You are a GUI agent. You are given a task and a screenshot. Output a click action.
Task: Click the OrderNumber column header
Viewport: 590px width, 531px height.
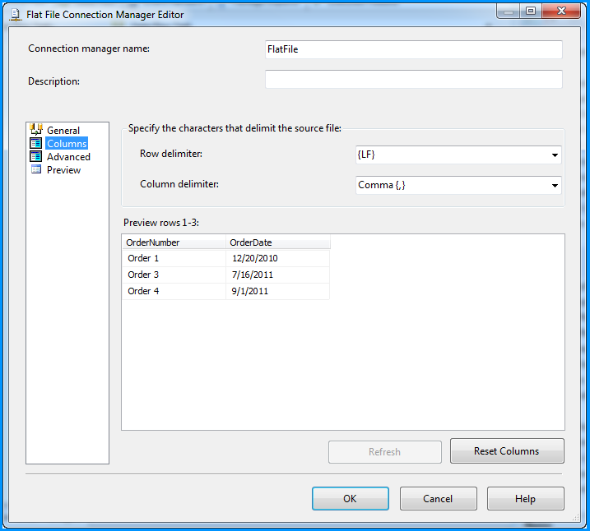[174, 242]
